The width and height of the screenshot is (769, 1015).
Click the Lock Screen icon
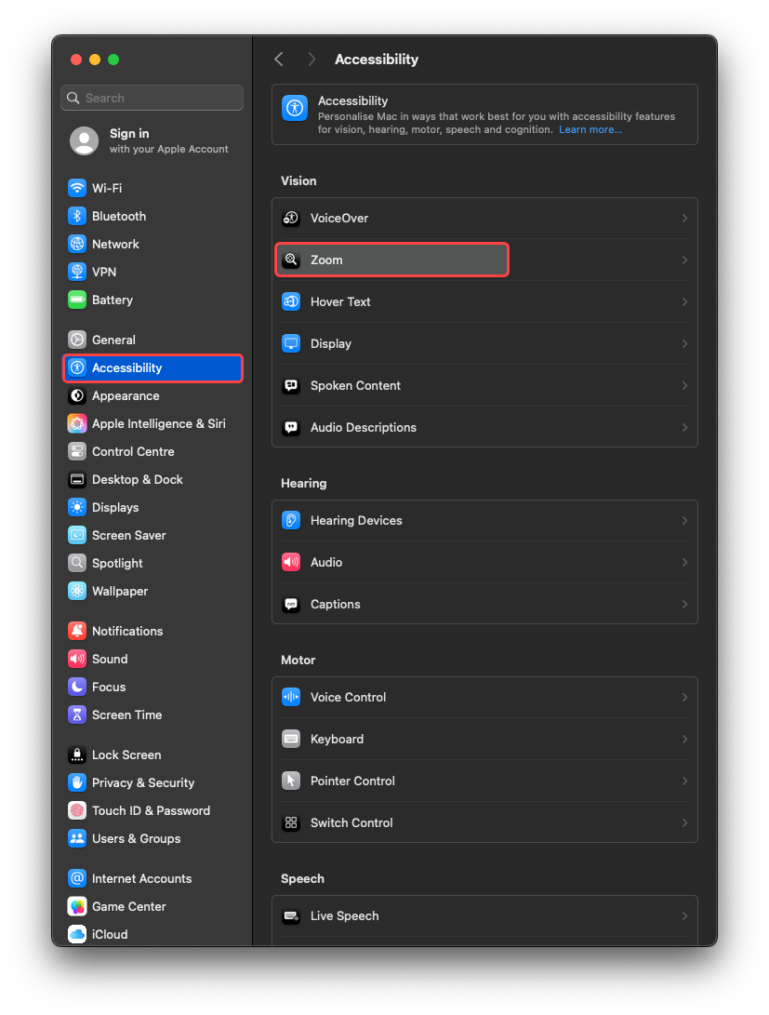77,755
